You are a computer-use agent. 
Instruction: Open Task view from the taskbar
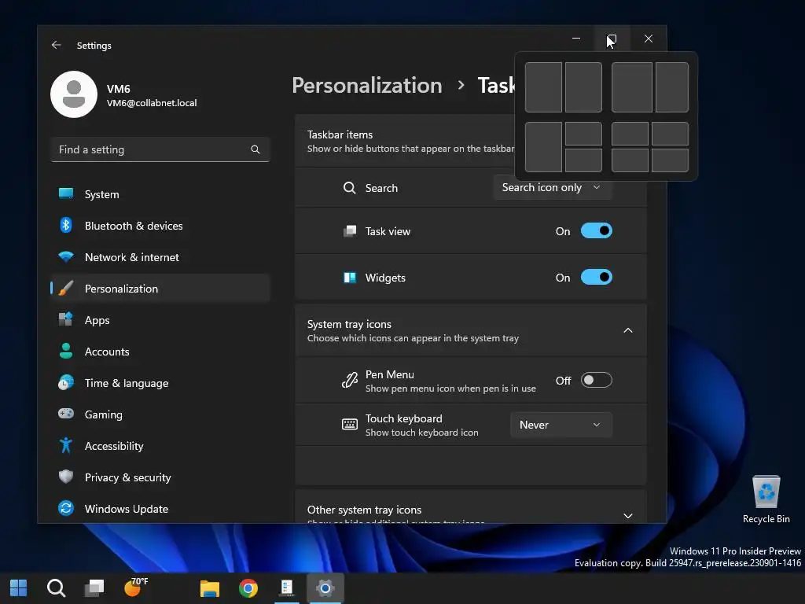[x=94, y=587]
